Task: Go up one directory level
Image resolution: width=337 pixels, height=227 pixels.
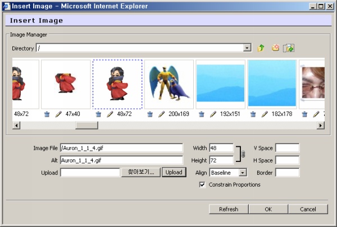Action: 261,48
